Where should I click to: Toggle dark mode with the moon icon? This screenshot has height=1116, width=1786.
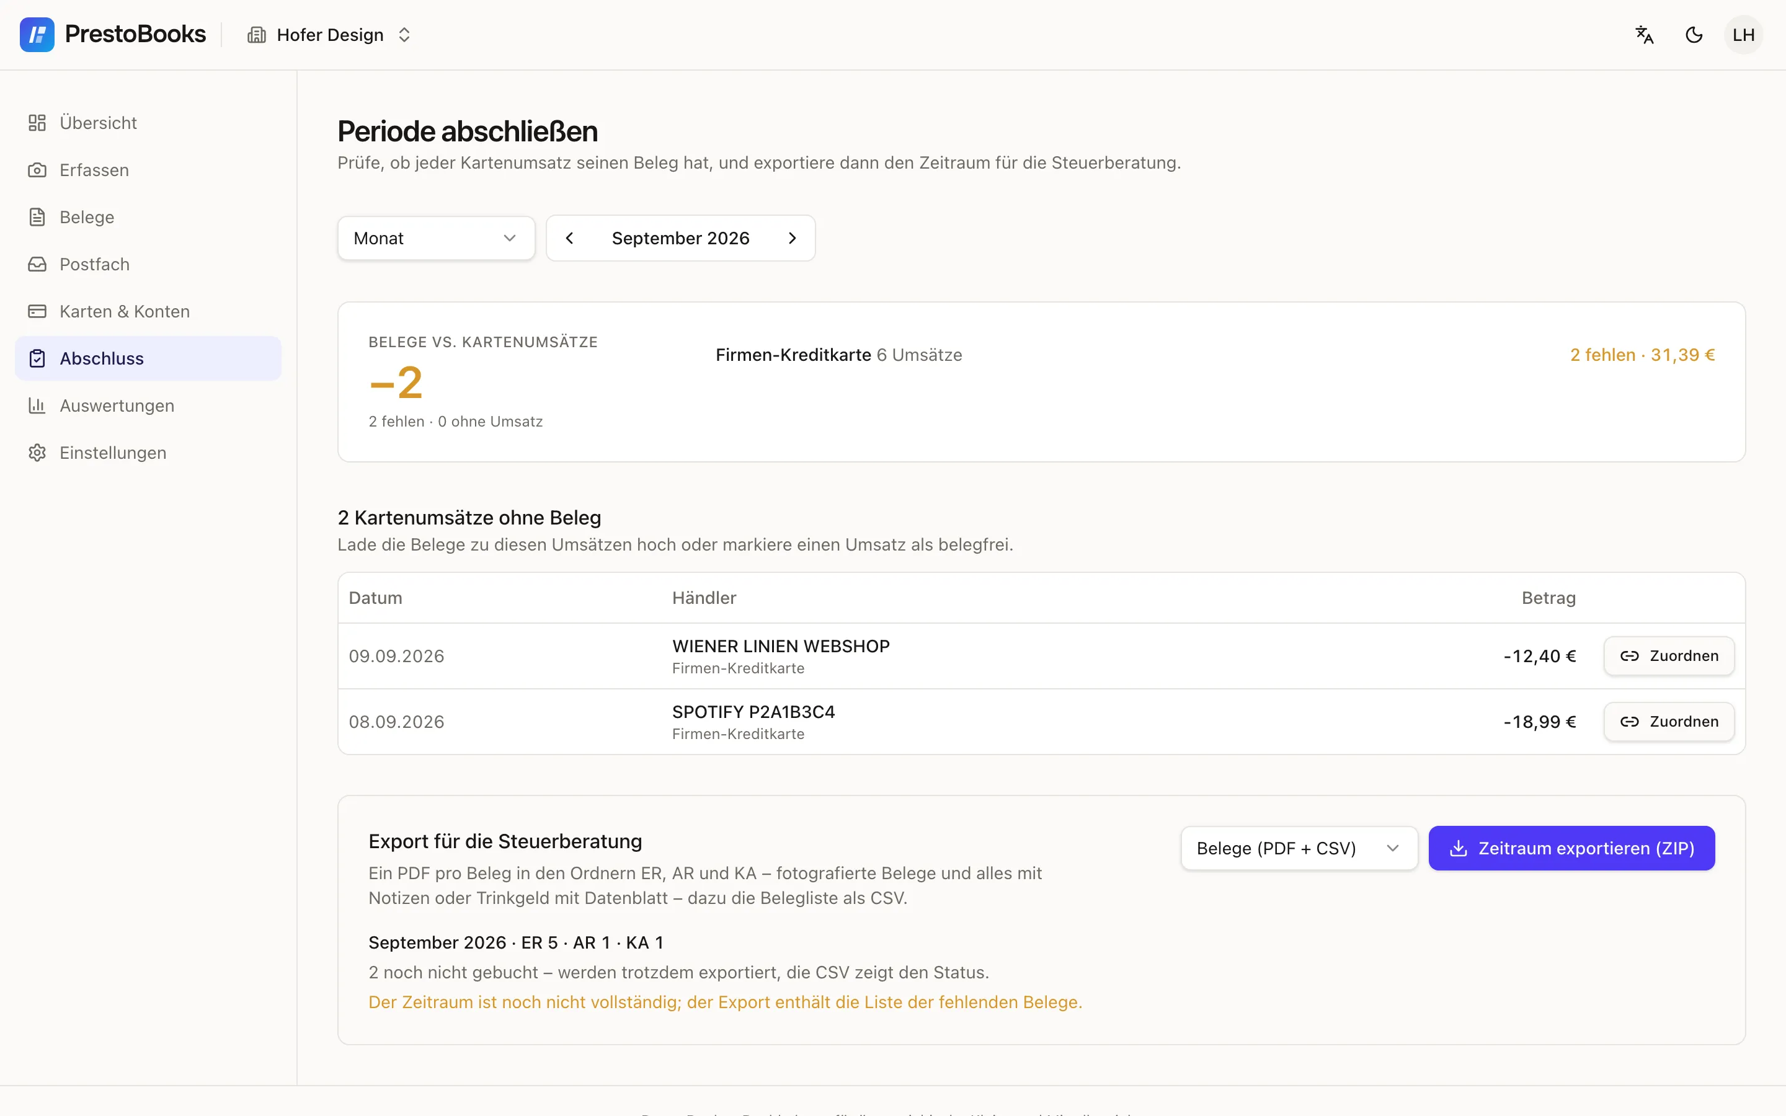[x=1694, y=35]
